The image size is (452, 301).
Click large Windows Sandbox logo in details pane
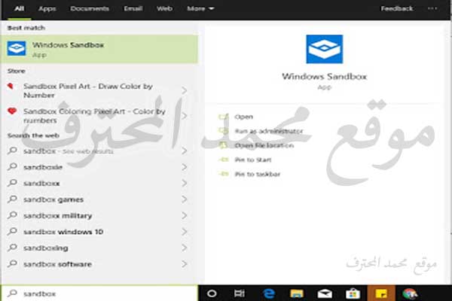(324, 49)
